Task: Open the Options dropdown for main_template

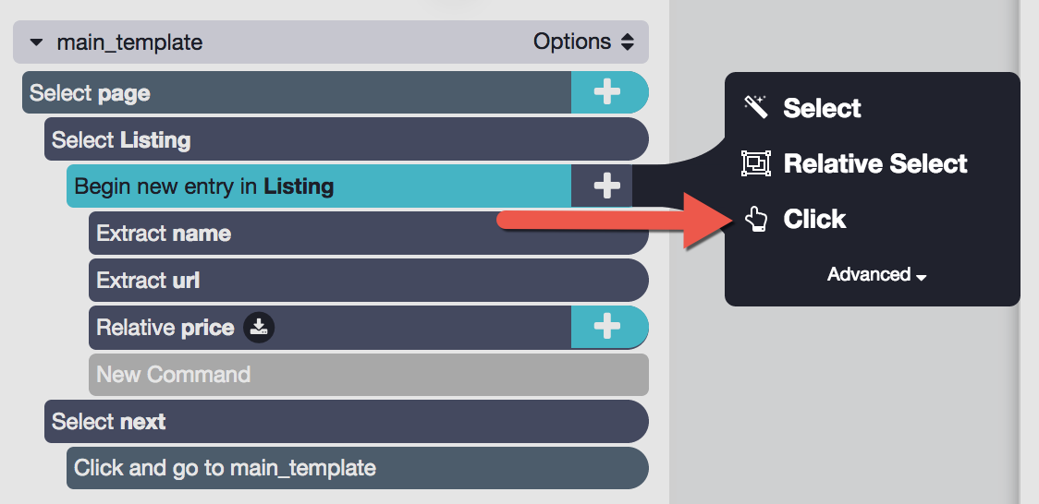Action: 583,42
